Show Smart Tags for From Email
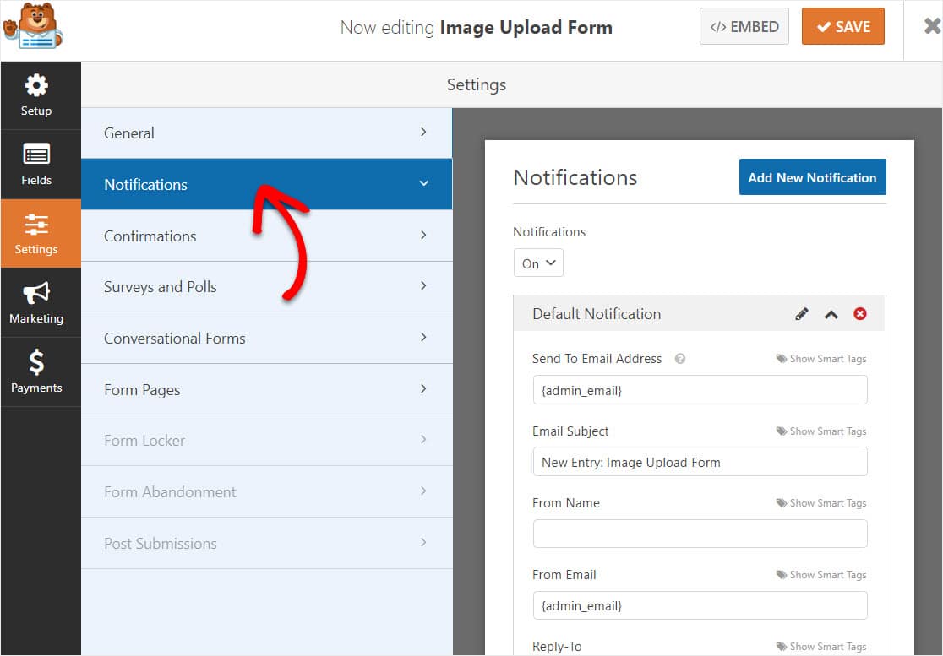Image resolution: width=943 pixels, height=656 pixels. pyautogui.click(x=821, y=575)
